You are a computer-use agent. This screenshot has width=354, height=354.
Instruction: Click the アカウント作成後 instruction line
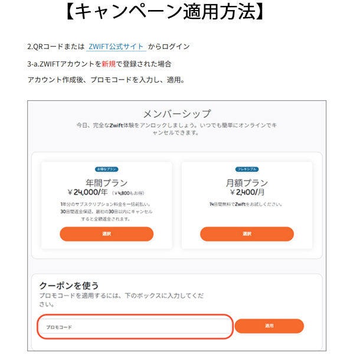106,80
